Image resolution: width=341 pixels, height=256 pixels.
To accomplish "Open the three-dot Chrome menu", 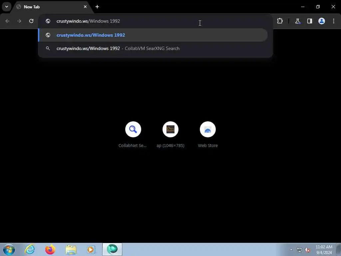I will click(334, 21).
